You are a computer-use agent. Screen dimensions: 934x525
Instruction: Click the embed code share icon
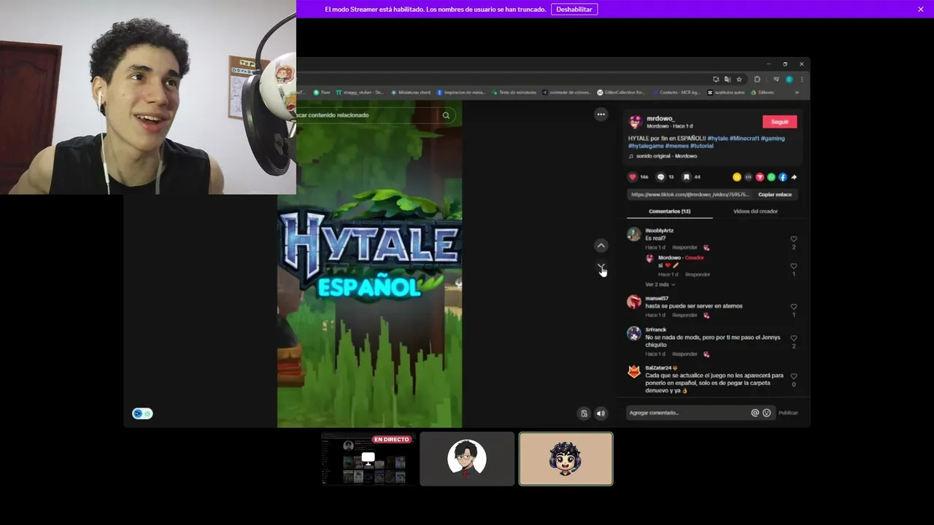pos(748,177)
